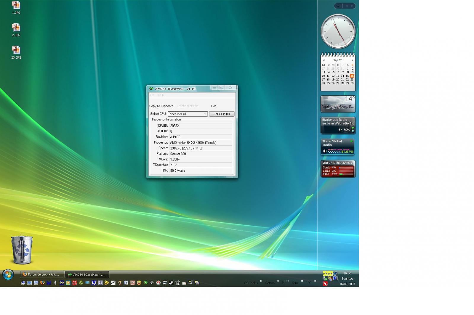Image resolution: width=474 pixels, height=315 pixels.
Task: Add a gadget using the sidebar plus button
Action: point(338,6)
